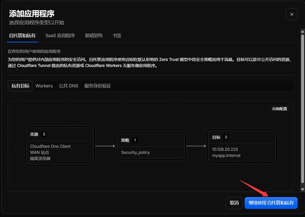This screenshot has width=305, height=217.
Task: Click the count badge 2 on 目标
Action: pos(226,137)
